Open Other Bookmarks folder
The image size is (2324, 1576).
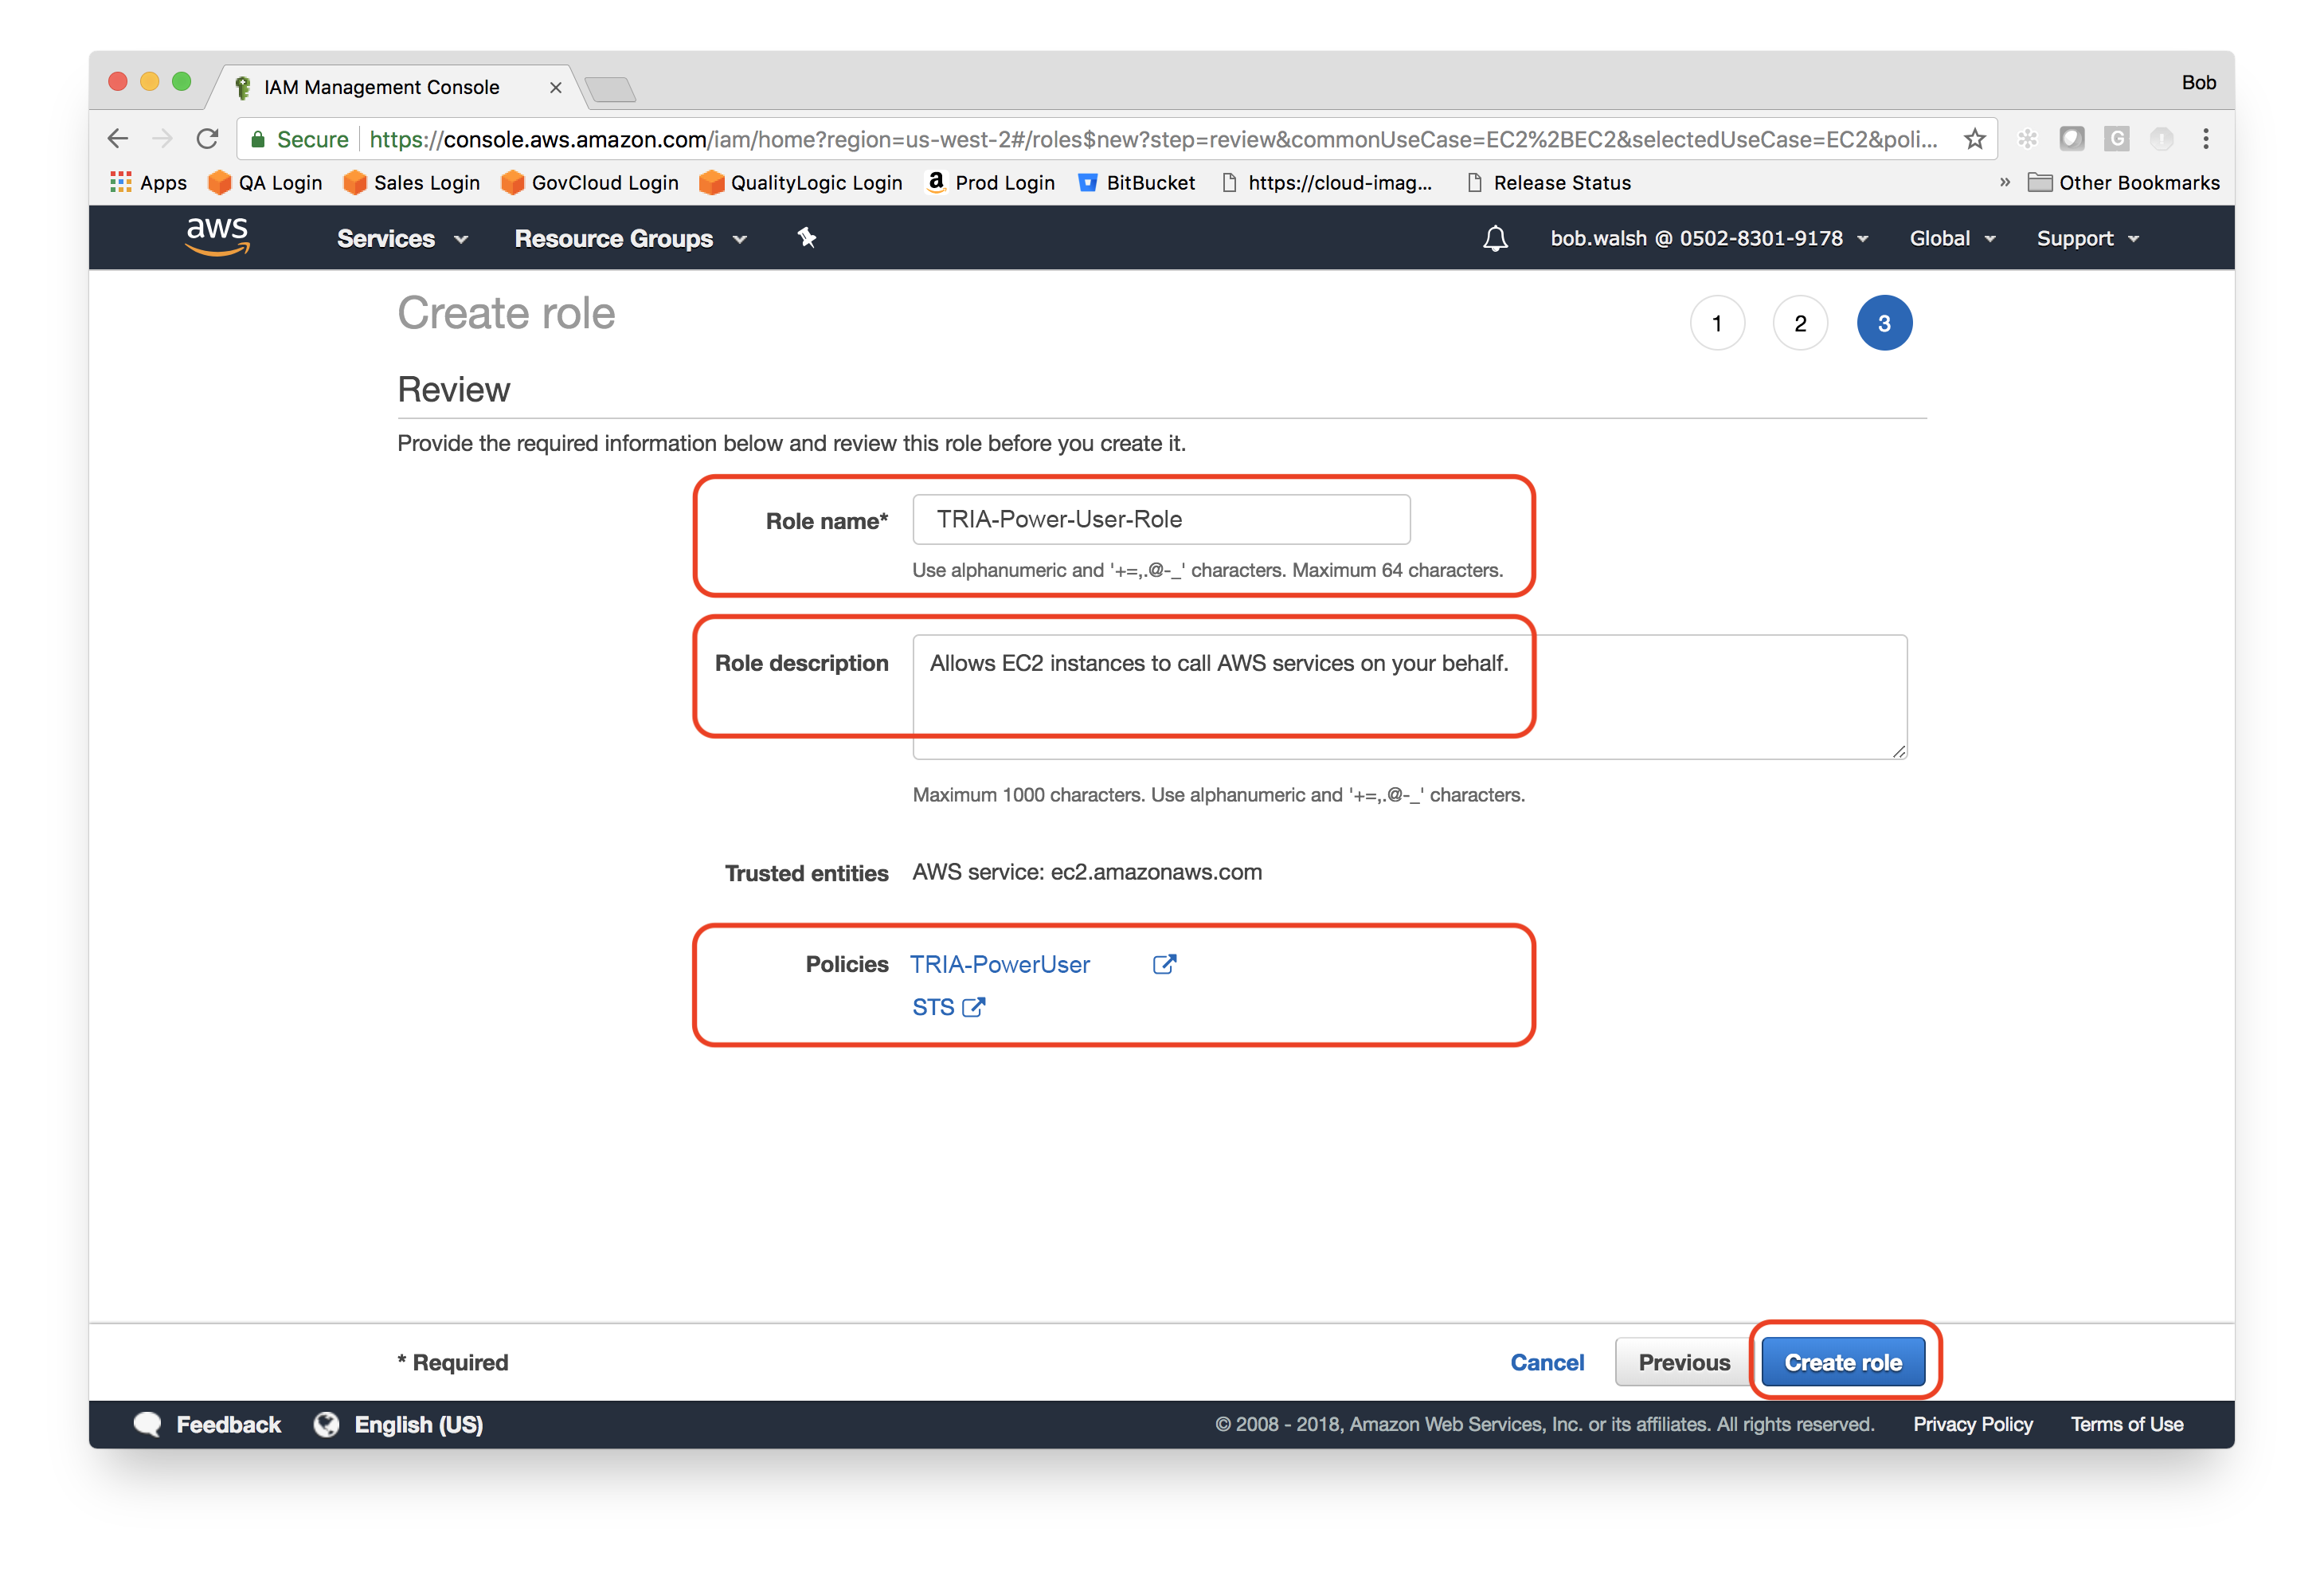(x=2123, y=182)
